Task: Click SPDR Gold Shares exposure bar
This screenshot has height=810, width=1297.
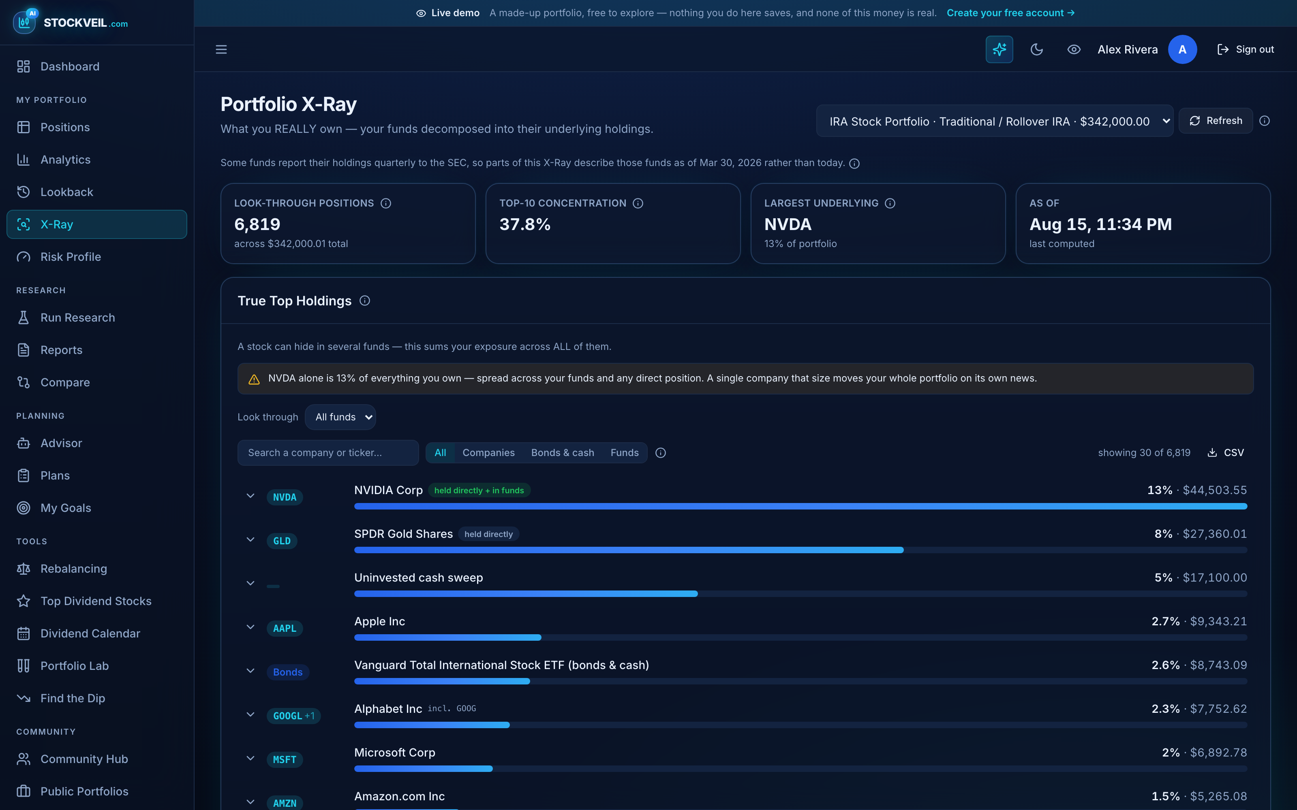Action: (x=800, y=550)
